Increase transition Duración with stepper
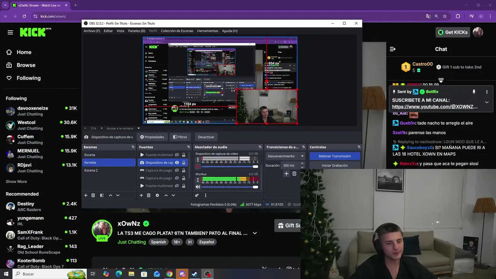This screenshot has height=279, width=496. (x=302, y=164)
